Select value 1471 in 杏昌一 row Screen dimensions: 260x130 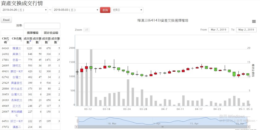pyautogui.click(x=47, y=60)
